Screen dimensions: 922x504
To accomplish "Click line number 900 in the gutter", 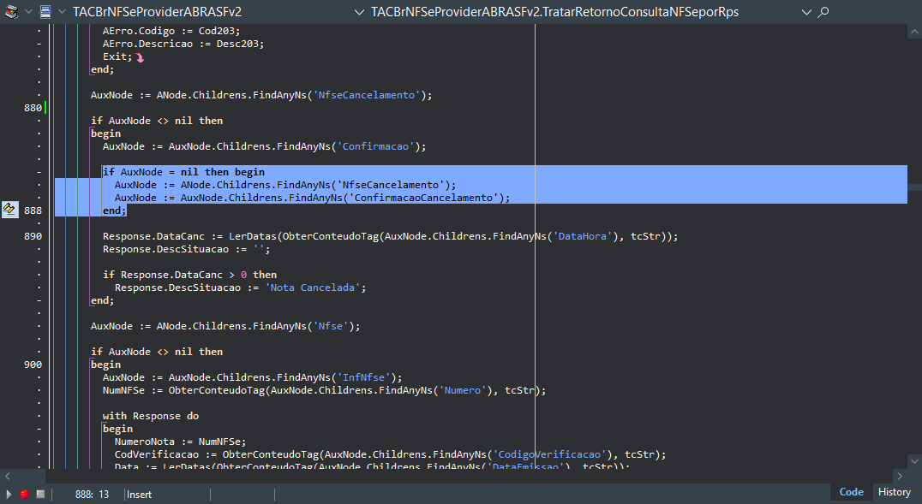I will click(x=33, y=365).
